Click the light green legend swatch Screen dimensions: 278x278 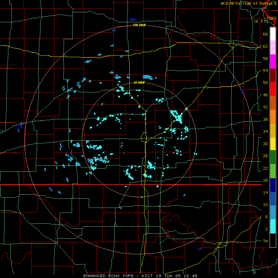click(273, 171)
